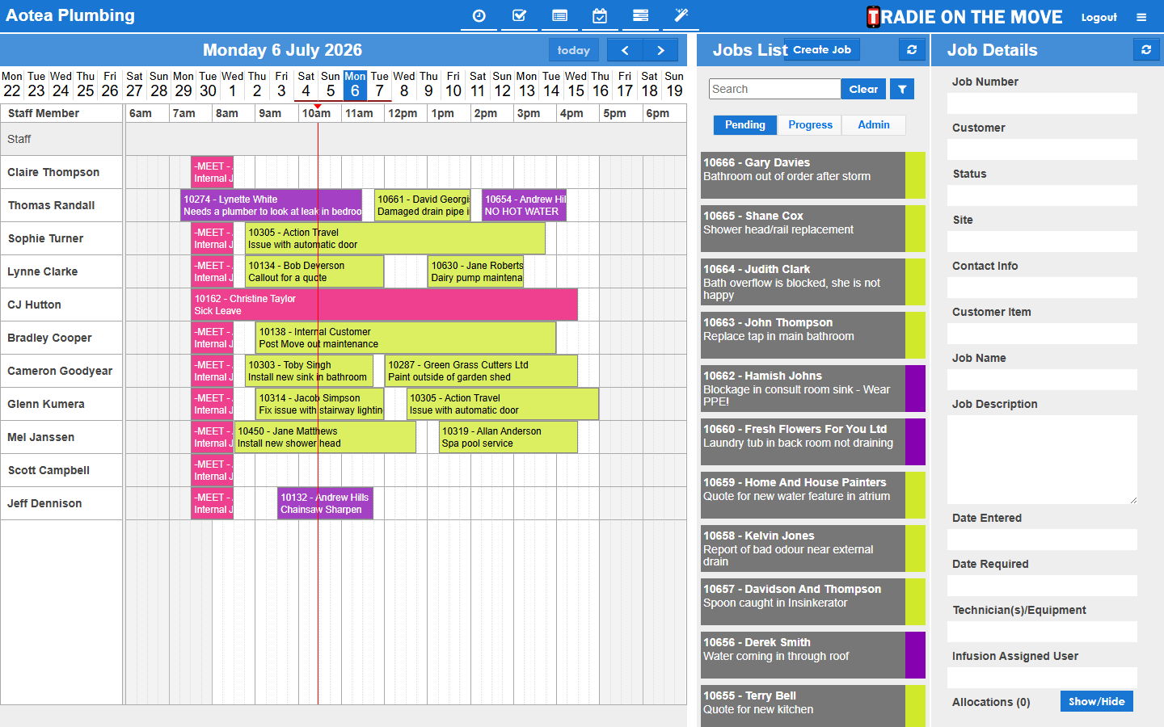This screenshot has width=1164, height=727.
Task: Refresh the Jobs List panel
Action: click(912, 49)
